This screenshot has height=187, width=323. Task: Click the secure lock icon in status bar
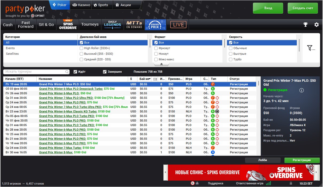pos(291,184)
